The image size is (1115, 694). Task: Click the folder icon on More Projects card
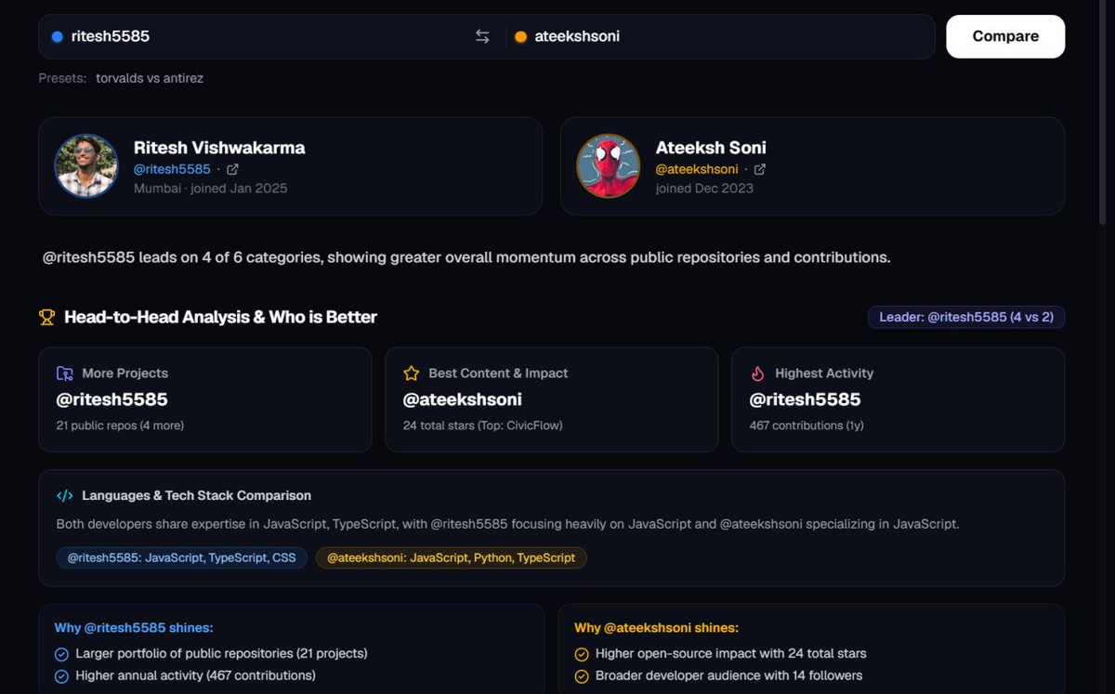64,373
